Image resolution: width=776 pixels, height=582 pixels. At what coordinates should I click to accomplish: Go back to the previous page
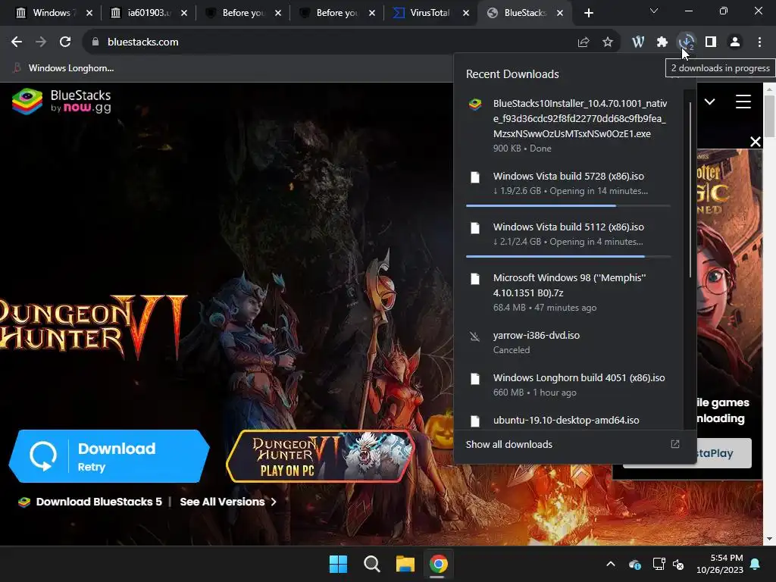17,42
